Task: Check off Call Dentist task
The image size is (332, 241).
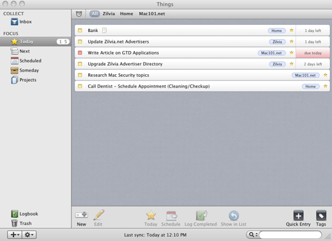Action: (80, 86)
